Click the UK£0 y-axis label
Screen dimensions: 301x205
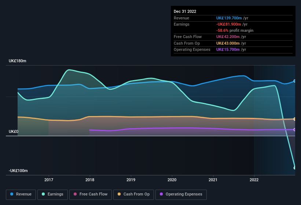coord(14,131)
